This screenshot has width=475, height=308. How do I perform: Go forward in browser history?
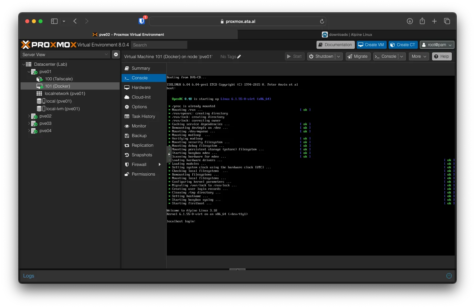[x=87, y=21]
